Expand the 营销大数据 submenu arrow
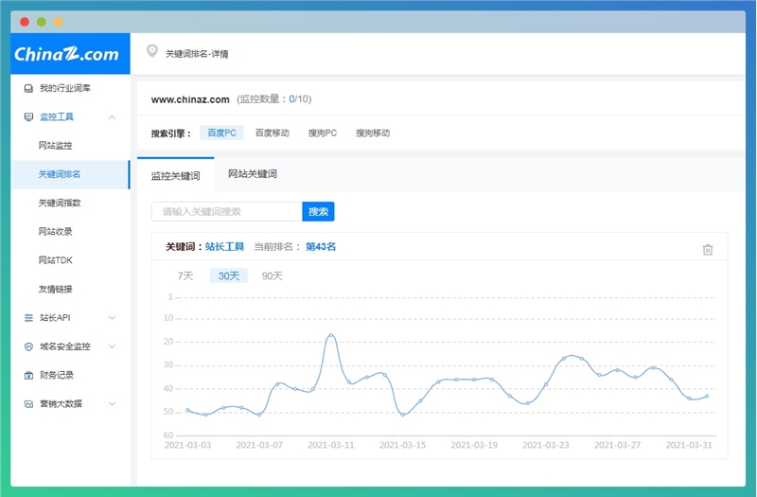 (113, 403)
